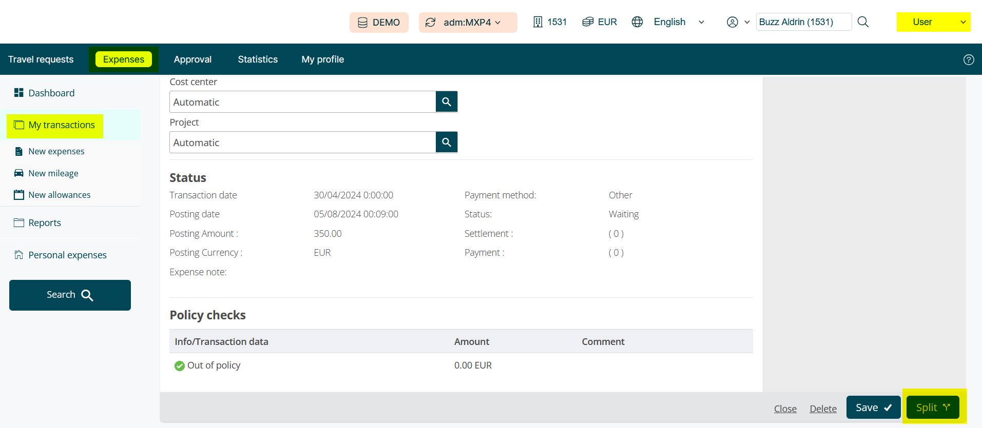This screenshot has height=428, width=982.
Task: Go to New mileage in sidebar
Action: (x=53, y=173)
